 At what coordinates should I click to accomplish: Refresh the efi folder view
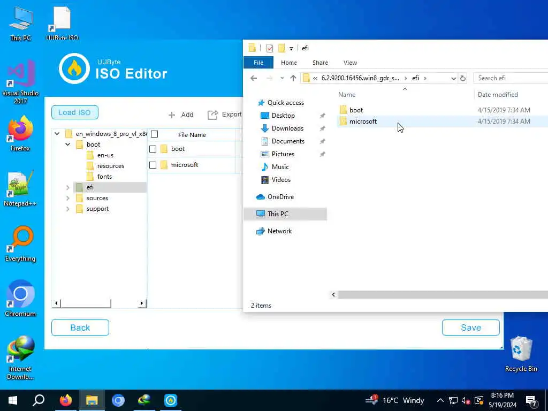(x=463, y=78)
